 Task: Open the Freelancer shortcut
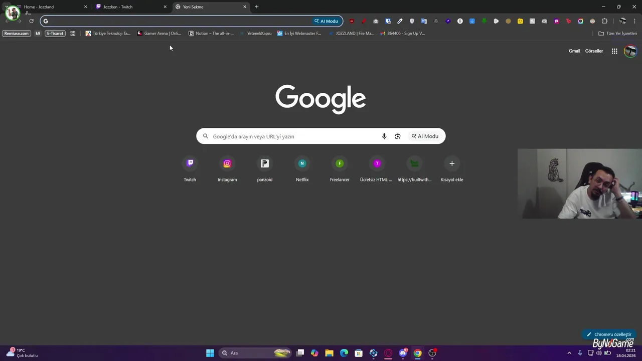pos(340,169)
